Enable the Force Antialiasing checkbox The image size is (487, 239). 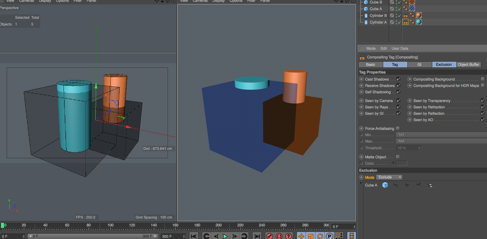pyautogui.click(x=398, y=128)
